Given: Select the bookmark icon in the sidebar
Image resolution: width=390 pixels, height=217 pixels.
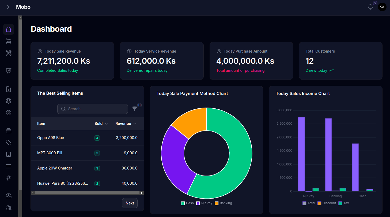Looking at the screenshot, I should pos(9,154).
